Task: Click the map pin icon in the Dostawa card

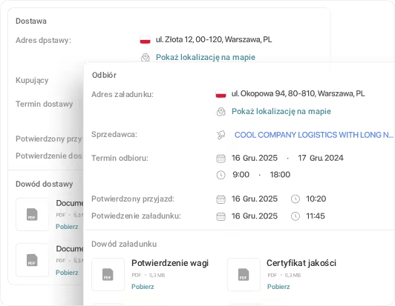Action: (145, 58)
